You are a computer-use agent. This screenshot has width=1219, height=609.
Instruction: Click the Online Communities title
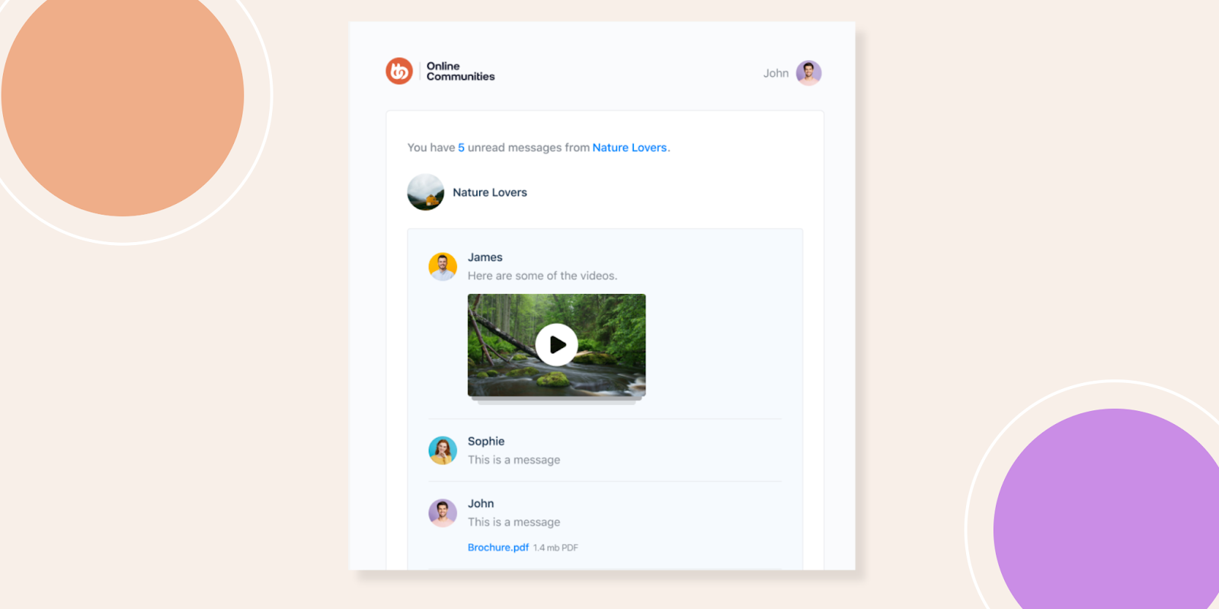(x=461, y=72)
